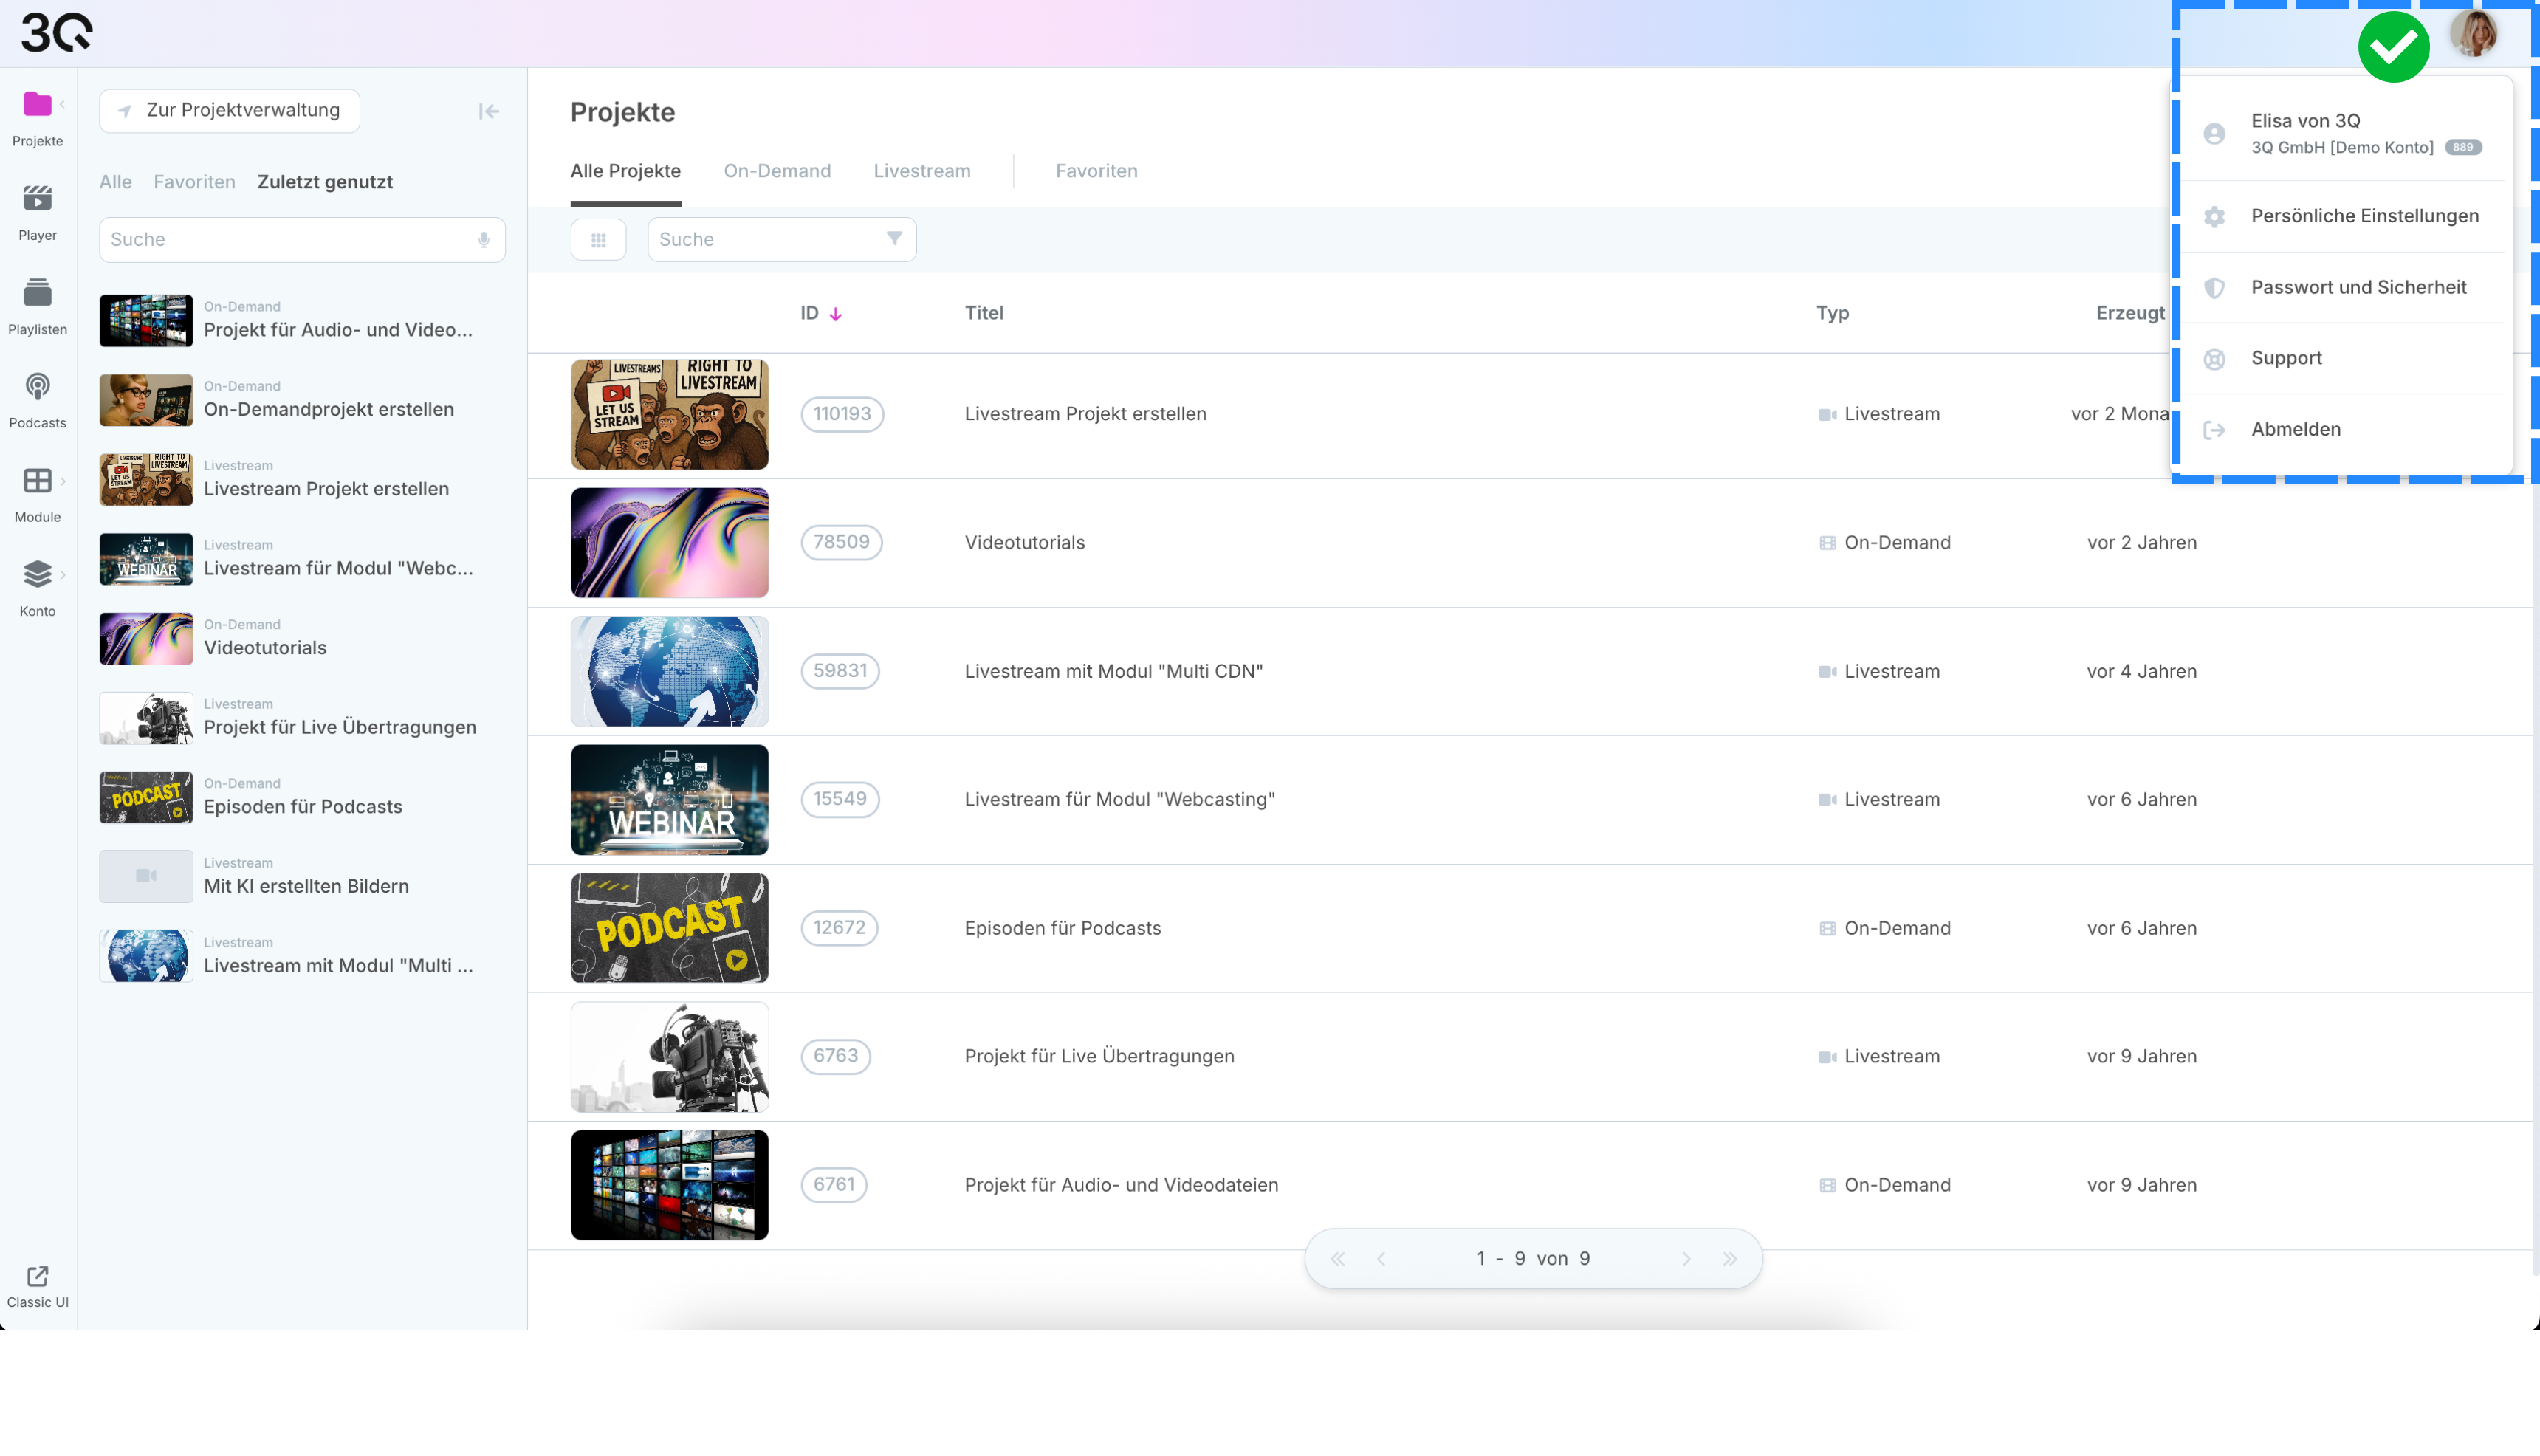Image resolution: width=2540 pixels, height=1456 pixels.
Task: Go to next page in pagination
Action: pyautogui.click(x=1686, y=1259)
